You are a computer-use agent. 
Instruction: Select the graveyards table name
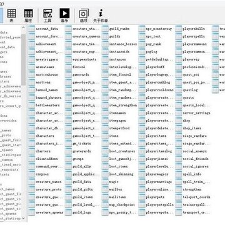82,151
